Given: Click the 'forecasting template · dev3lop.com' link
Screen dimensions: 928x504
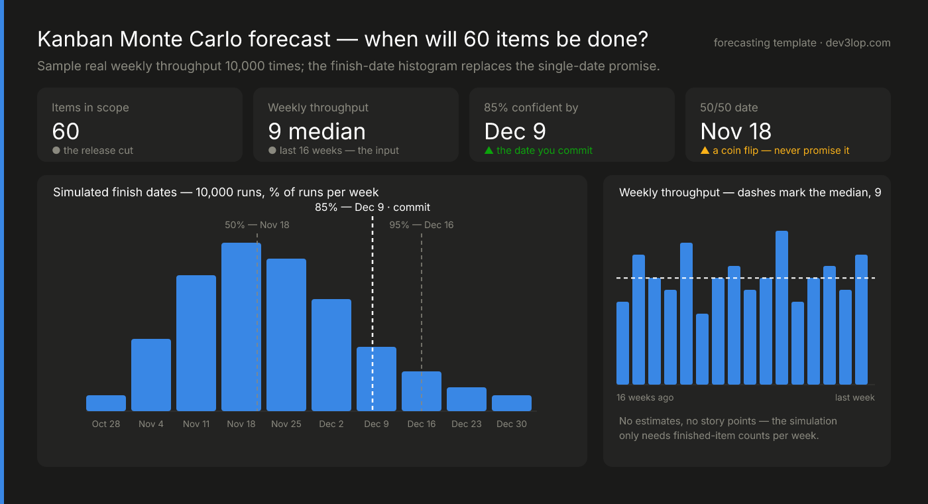Looking at the screenshot, I should click(802, 42).
